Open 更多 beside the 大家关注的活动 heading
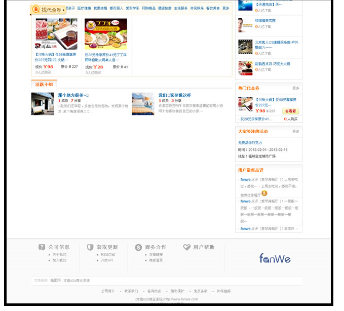The image size is (344, 311). [x=295, y=131]
